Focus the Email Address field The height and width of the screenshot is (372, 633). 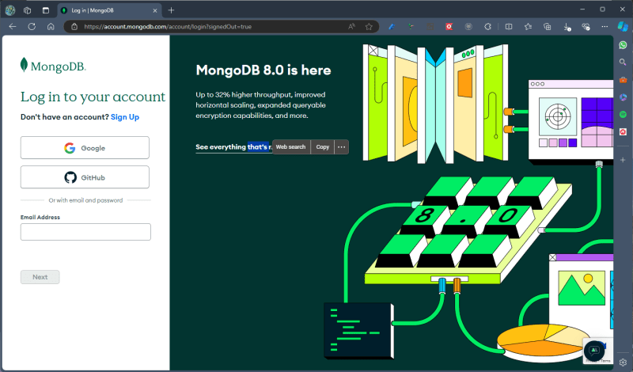tap(85, 232)
